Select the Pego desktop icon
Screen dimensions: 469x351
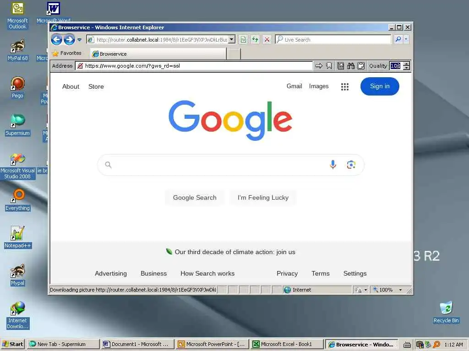tap(17, 87)
